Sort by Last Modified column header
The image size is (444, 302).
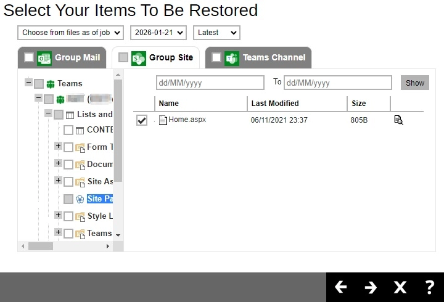(x=275, y=104)
